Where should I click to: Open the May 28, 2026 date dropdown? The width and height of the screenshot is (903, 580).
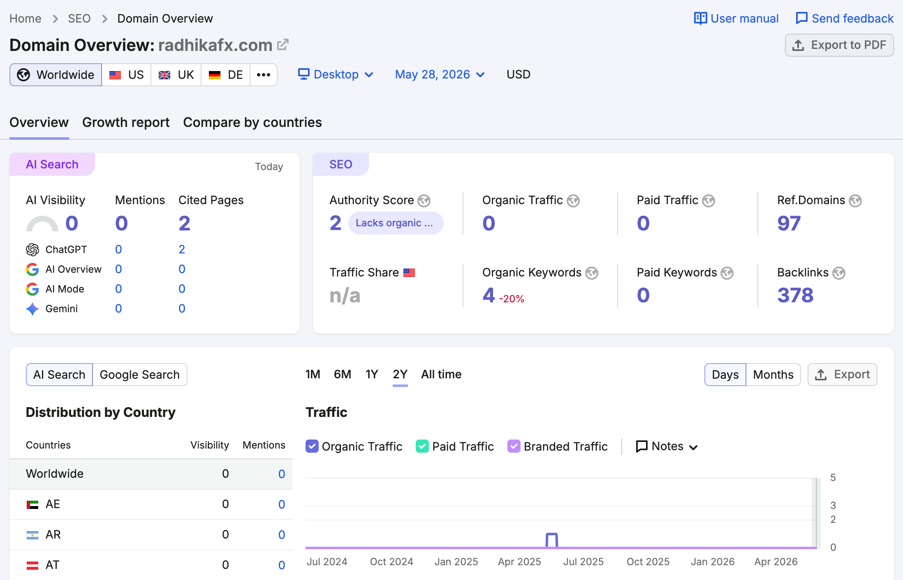(x=440, y=74)
